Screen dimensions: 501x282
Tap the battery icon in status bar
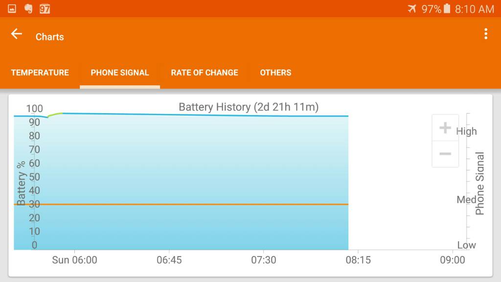click(x=447, y=9)
